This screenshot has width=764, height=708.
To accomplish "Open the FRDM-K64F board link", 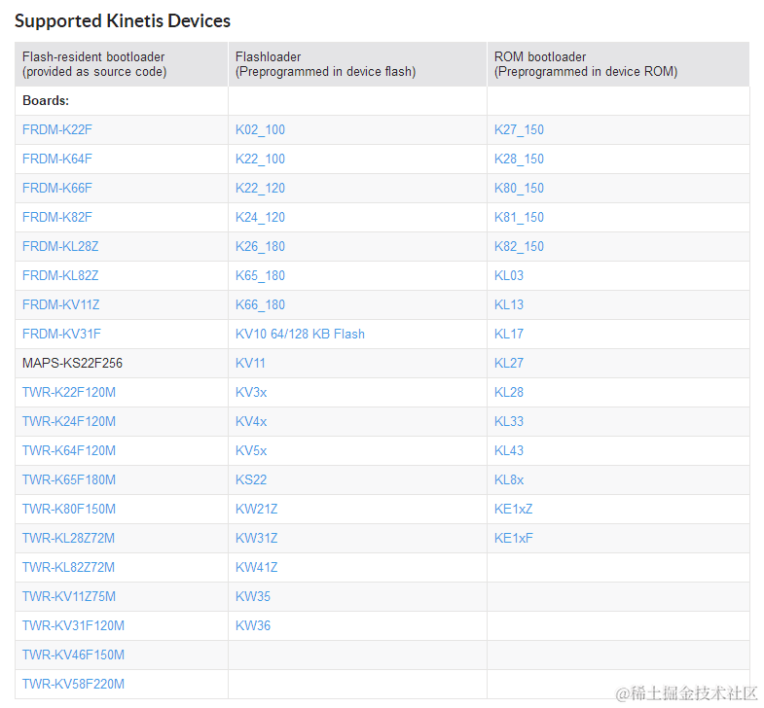I will pyautogui.click(x=57, y=159).
